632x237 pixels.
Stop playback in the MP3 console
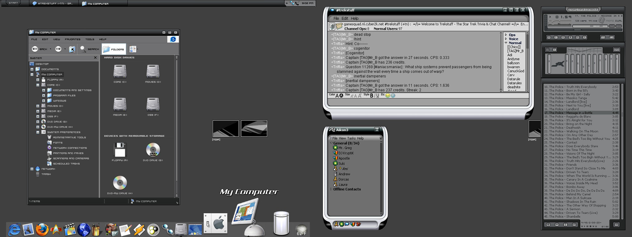pos(570,37)
